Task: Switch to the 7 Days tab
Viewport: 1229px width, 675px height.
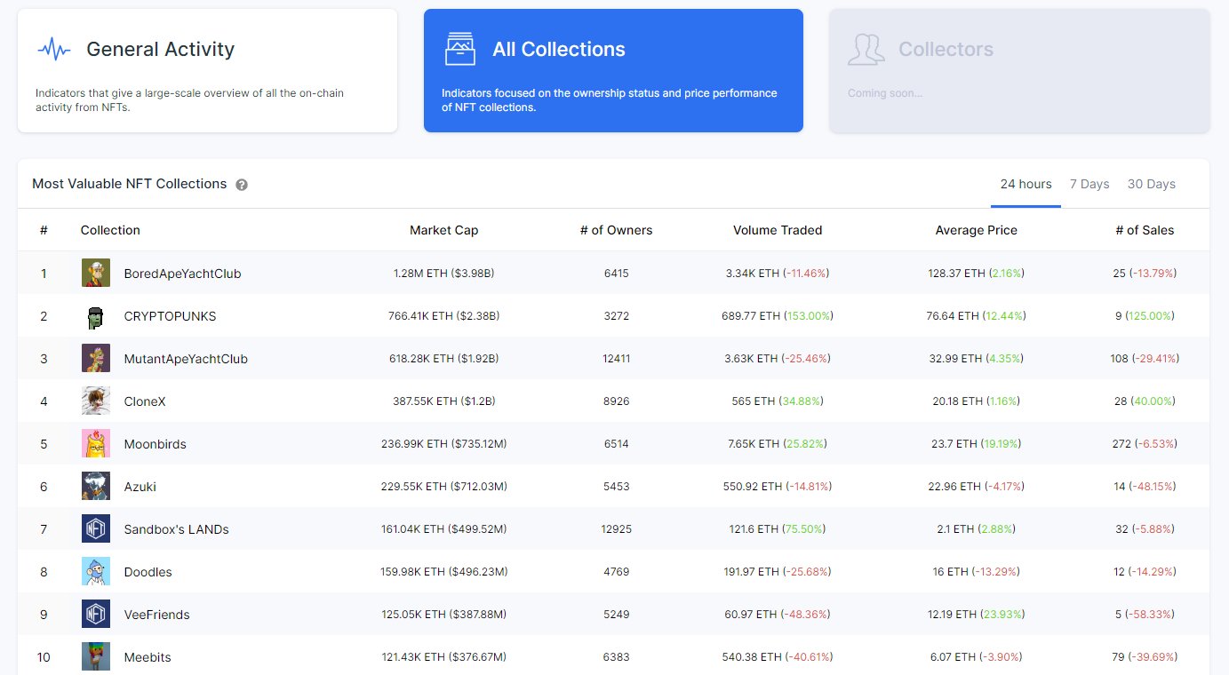Action: pos(1089,184)
